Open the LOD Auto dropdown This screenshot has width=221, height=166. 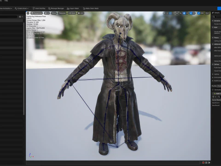click(x=72, y=13)
